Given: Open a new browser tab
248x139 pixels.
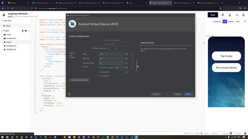Looking at the screenshot, I should 222,3.
